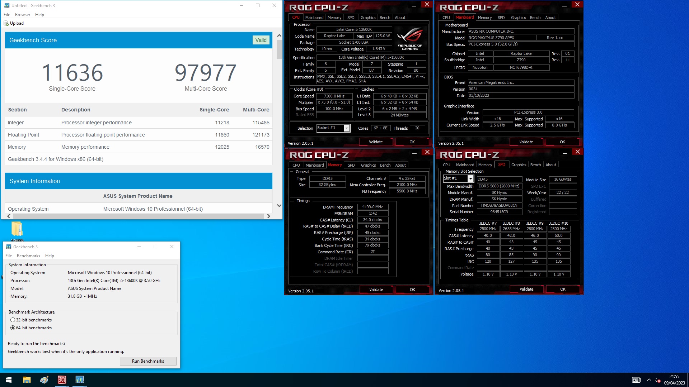Viewport: 689px width, 387px height.
Task: Select Bench tab in the SPD window
Action: [535, 165]
